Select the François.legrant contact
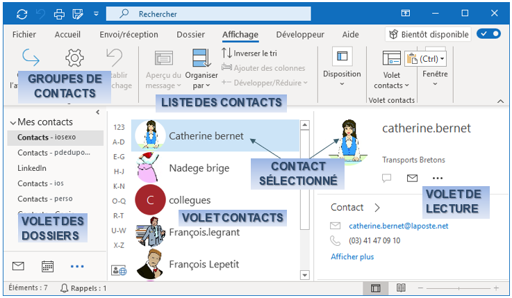This screenshot has width=512, height=298. coord(215,232)
